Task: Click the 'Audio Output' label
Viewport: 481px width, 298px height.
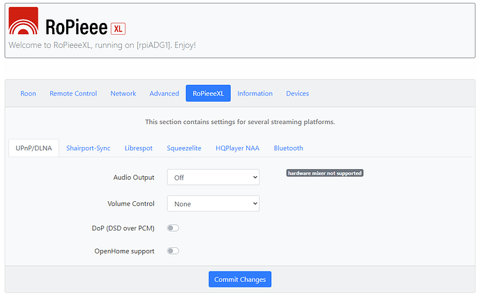Action: 134,178
